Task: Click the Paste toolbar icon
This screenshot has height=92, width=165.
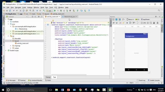Action: point(27,11)
